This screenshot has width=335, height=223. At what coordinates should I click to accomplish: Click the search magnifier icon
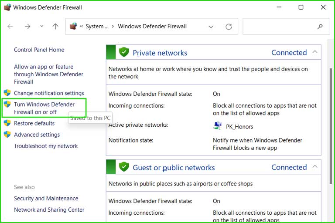(x=320, y=27)
